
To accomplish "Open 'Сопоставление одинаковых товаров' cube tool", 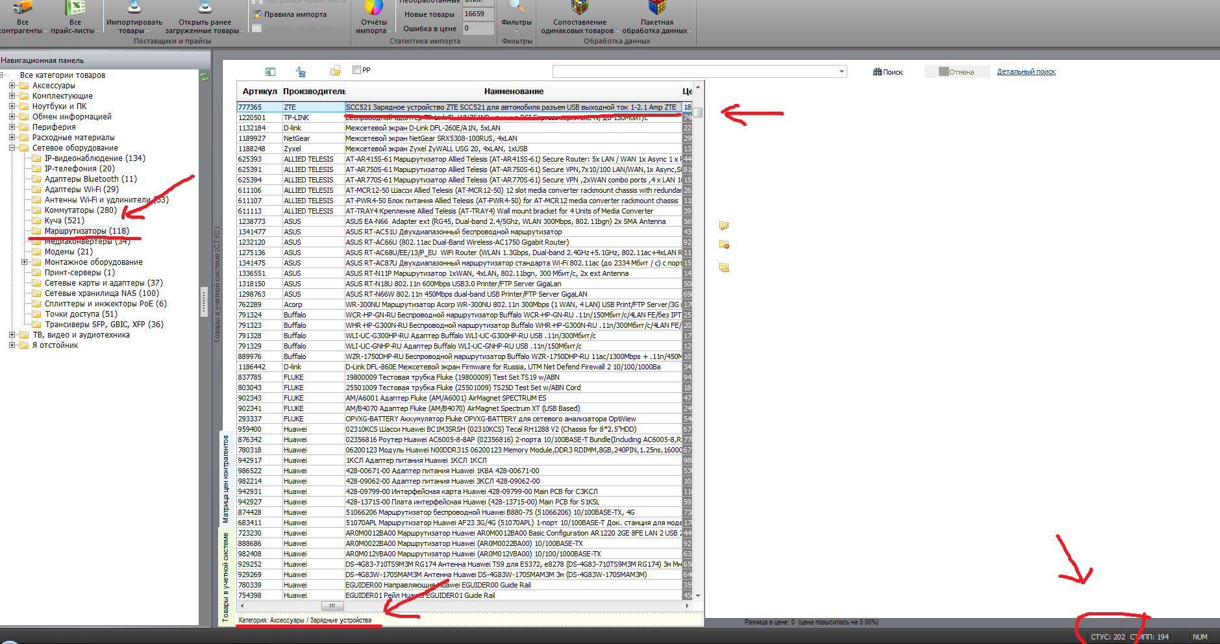I will click(x=579, y=18).
